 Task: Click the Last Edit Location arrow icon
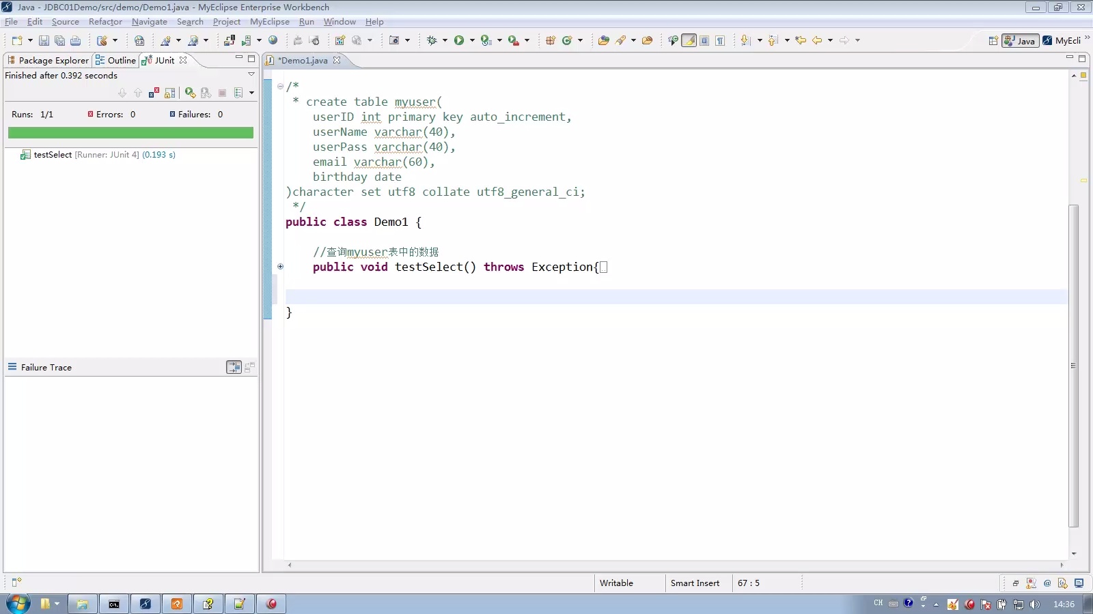pyautogui.click(x=801, y=41)
